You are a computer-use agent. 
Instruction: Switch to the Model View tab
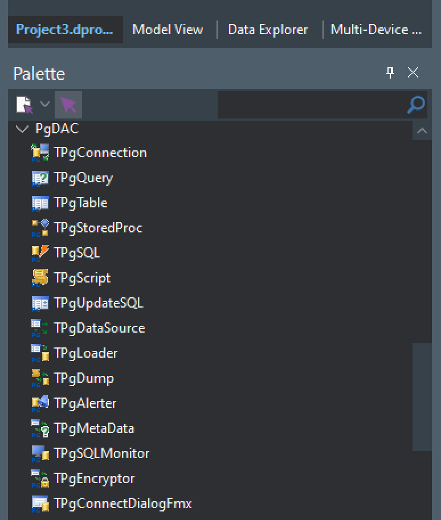click(x=168, y=30)
